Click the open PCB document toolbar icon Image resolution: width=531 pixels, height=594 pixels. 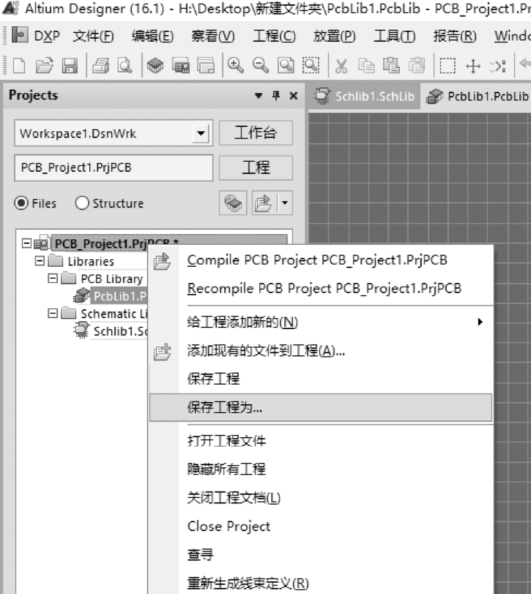coord(181,66)
